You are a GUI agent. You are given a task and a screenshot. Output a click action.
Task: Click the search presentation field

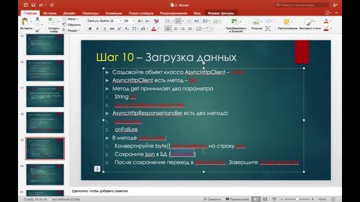coord(302,5)
